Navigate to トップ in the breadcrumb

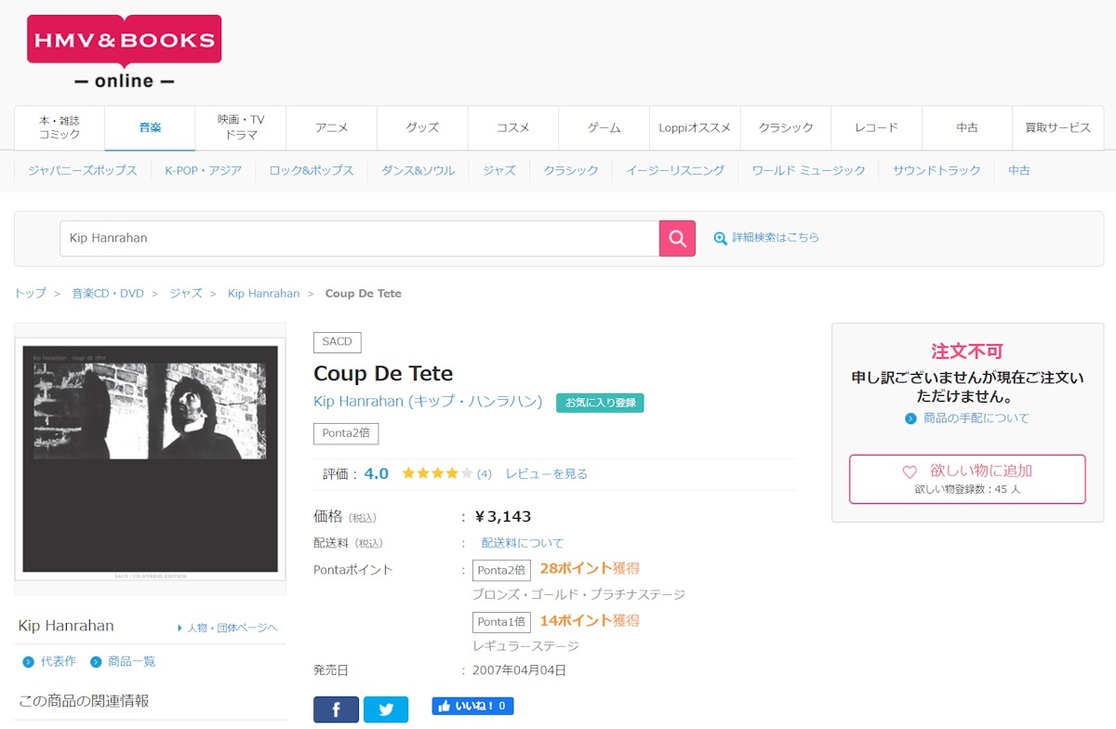pos(29,293)
